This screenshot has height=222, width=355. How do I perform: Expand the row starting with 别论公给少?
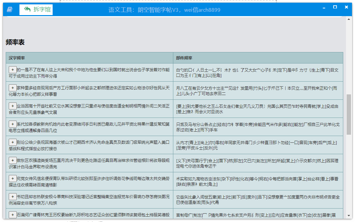tap(13, 142)
